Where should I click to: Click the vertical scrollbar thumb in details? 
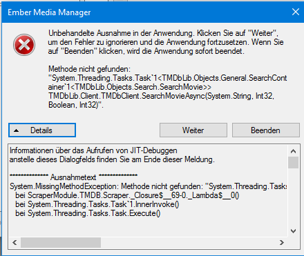[293, 163]
